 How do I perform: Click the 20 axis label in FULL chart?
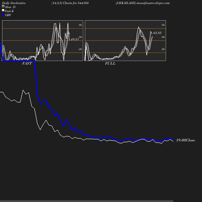(x=163, y=49)
